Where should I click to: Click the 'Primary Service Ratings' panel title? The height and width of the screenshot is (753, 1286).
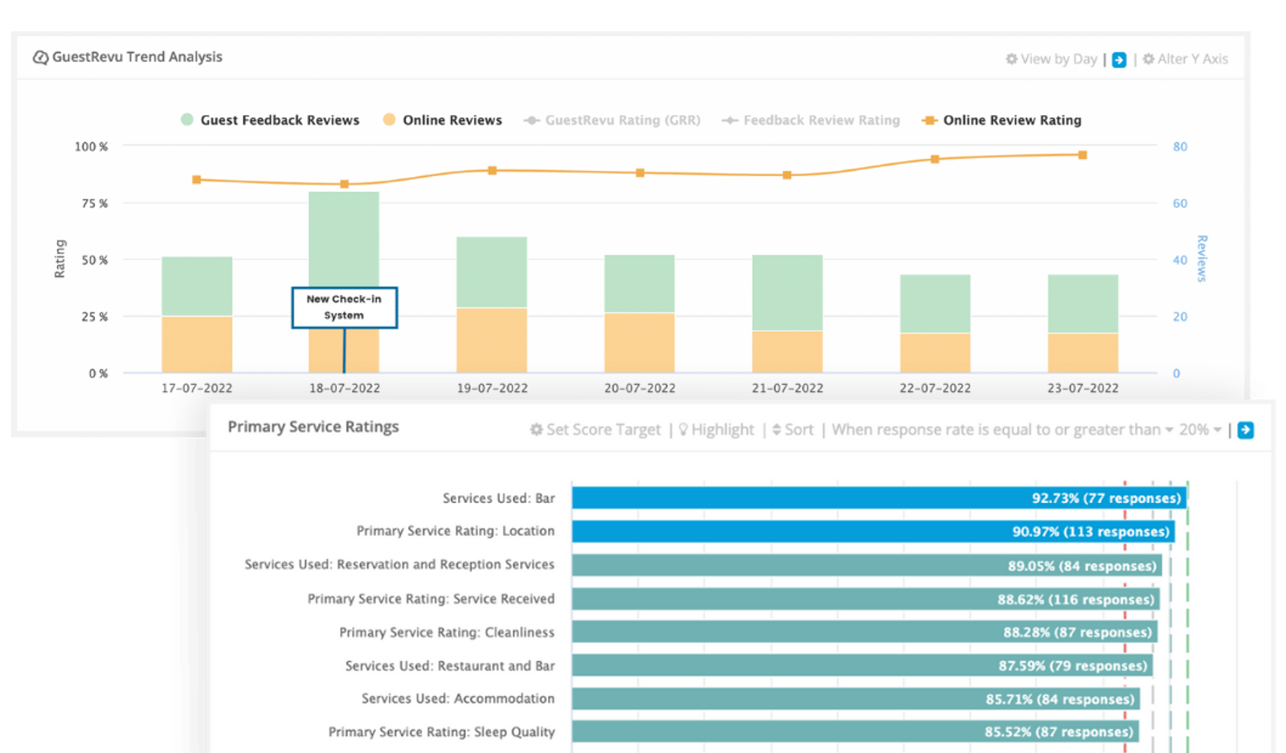click(313, 427)
